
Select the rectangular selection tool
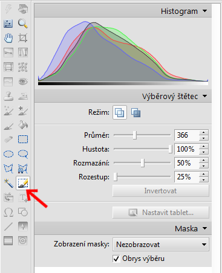tap(23, 140)
